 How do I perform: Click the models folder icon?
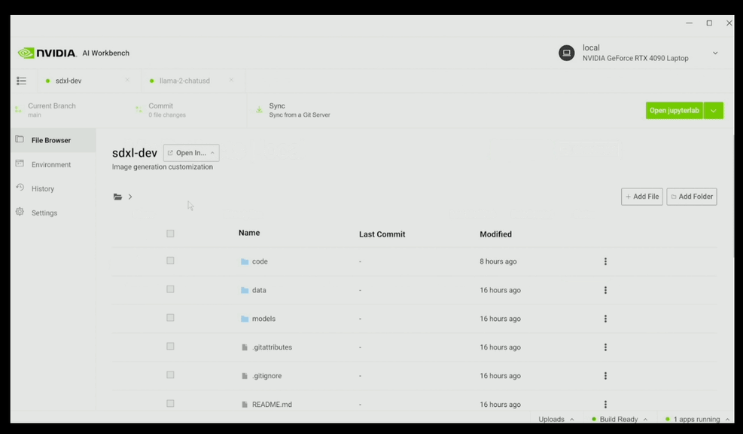coord(245,319)
